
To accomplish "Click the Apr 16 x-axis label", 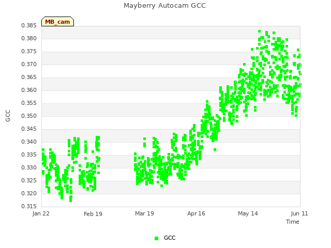I will click(196, 213).
